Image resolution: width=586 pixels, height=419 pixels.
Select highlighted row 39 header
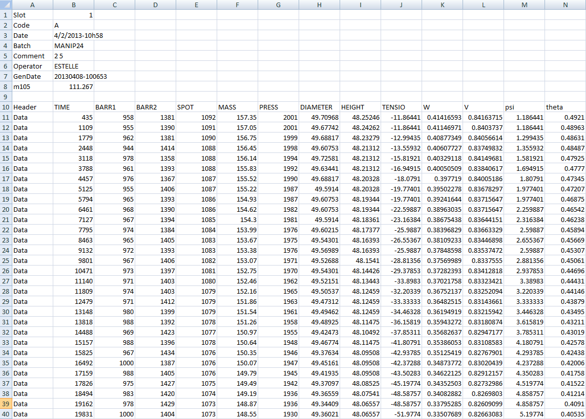6,404
